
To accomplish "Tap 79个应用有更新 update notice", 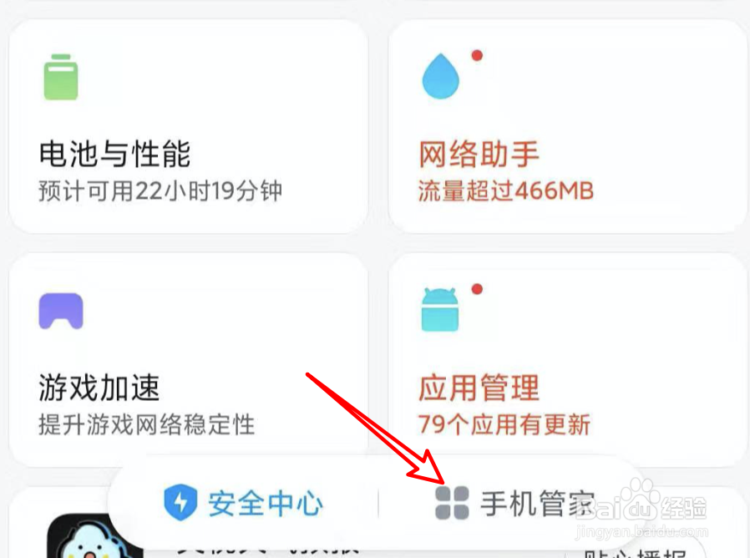I will [x=504, y=424].
